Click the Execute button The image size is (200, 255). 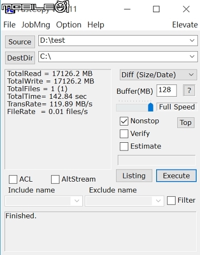click(176, 176)
